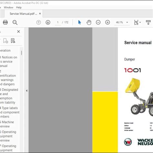Click the 1001 model number heading
The width and height of the screenshot is (153, 153).
click(133, 70)
